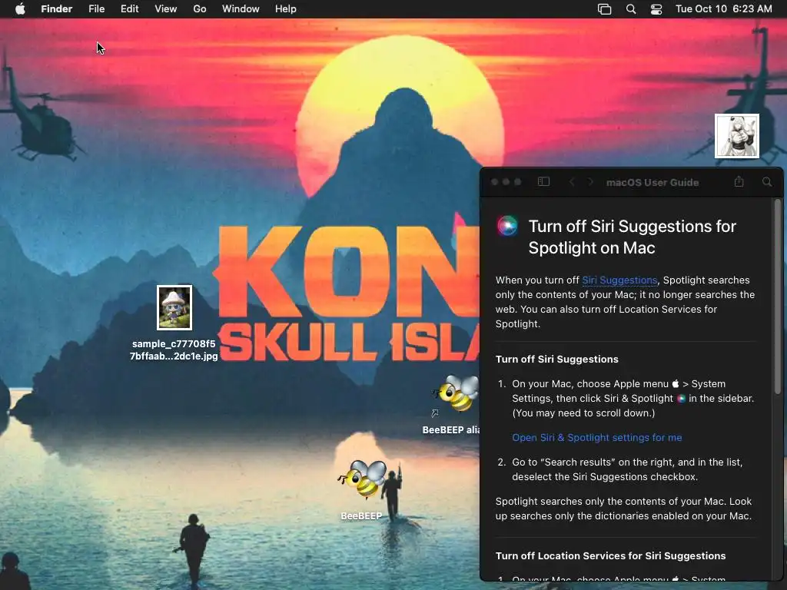787x590 pixels.
Task: Click the BeeBEEP label under the app icon
Action: point(361,515)
